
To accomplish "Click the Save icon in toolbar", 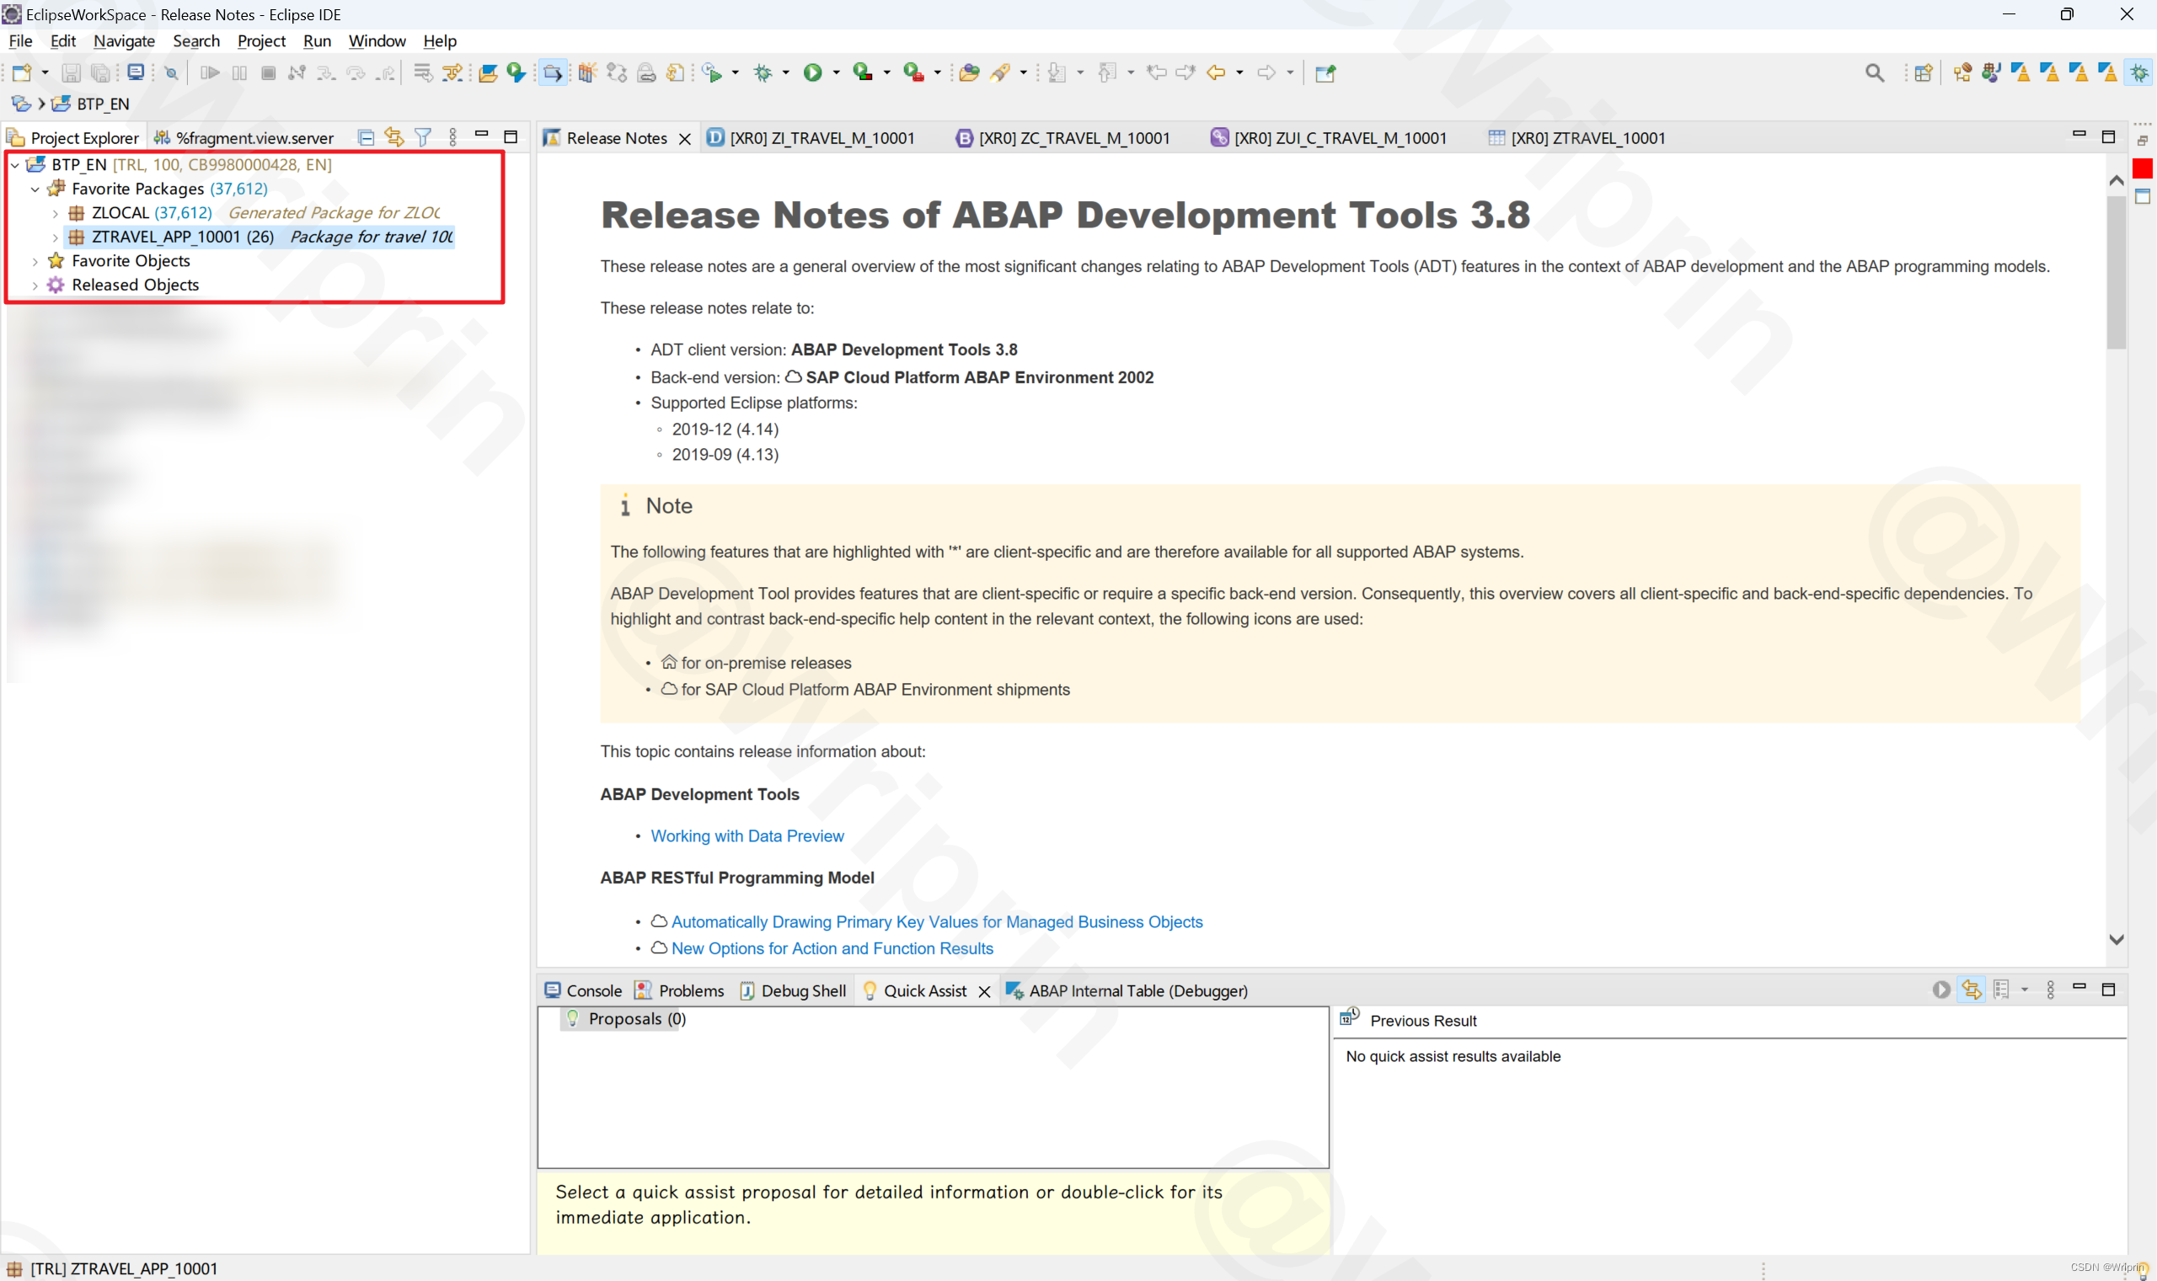I will (x=71, y=72).
